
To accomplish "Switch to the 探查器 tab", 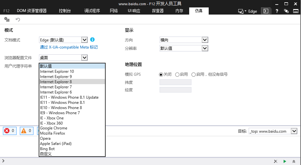I will [158, 11].
